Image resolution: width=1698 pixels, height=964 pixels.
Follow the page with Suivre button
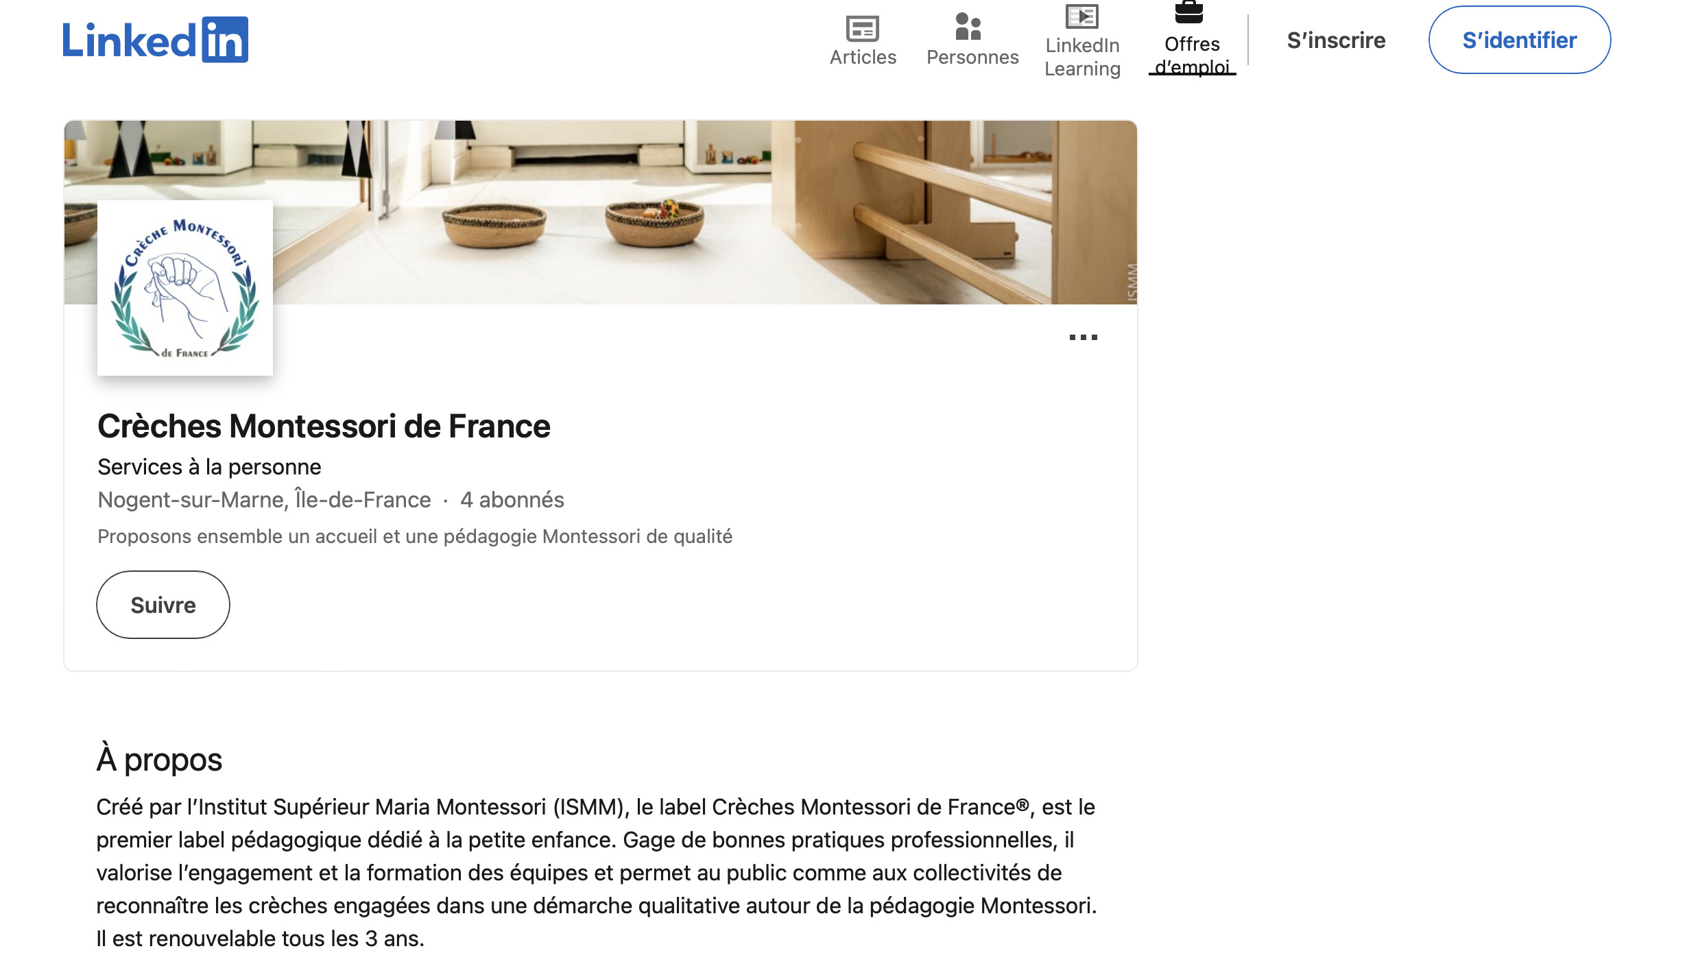point(163,605)
